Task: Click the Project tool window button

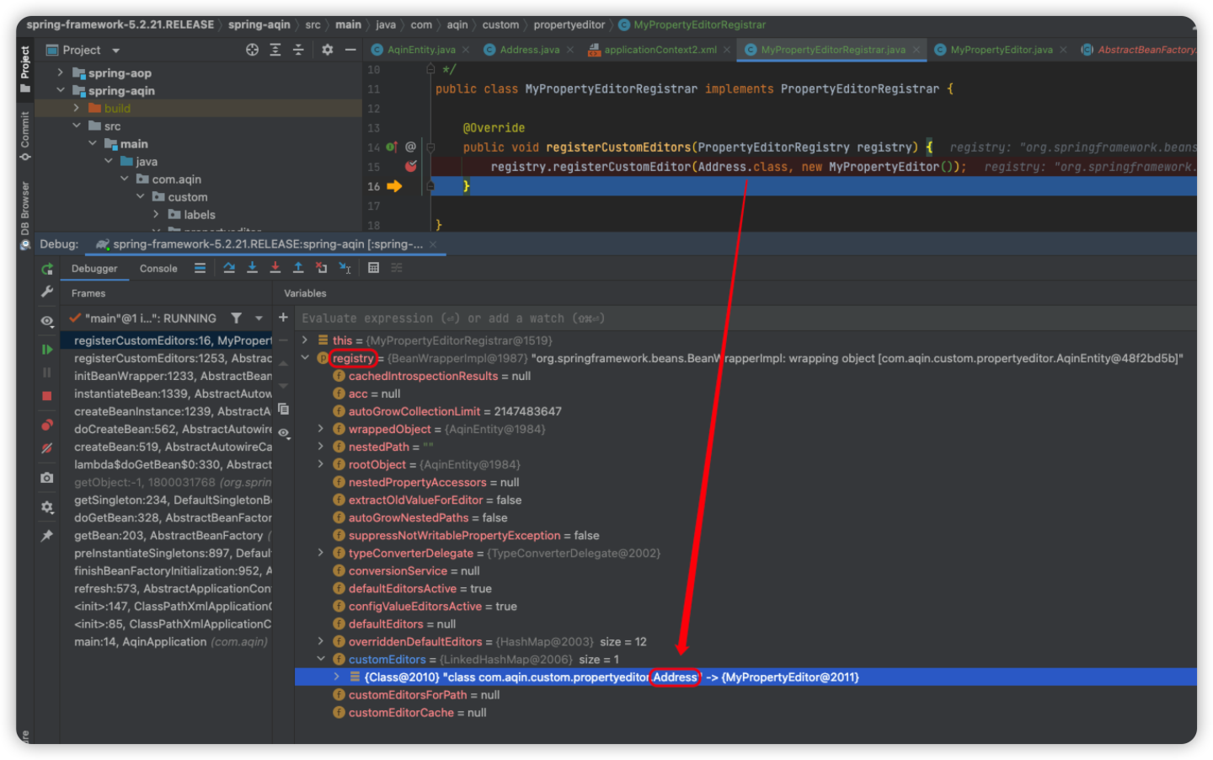Action: point(25,70)
